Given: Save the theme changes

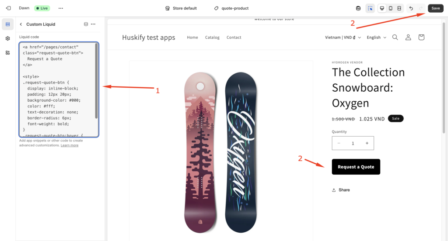Looking at the screenshot, I should [435, 8].
